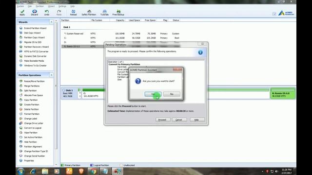The image size is (312, 175).
Task: Click Proceed in Pending Operations dialog
Action: click(x=163, y=120)
